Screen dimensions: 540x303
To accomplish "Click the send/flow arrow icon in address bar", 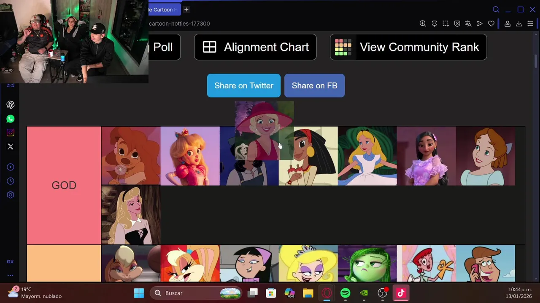I will coord(480,24).
